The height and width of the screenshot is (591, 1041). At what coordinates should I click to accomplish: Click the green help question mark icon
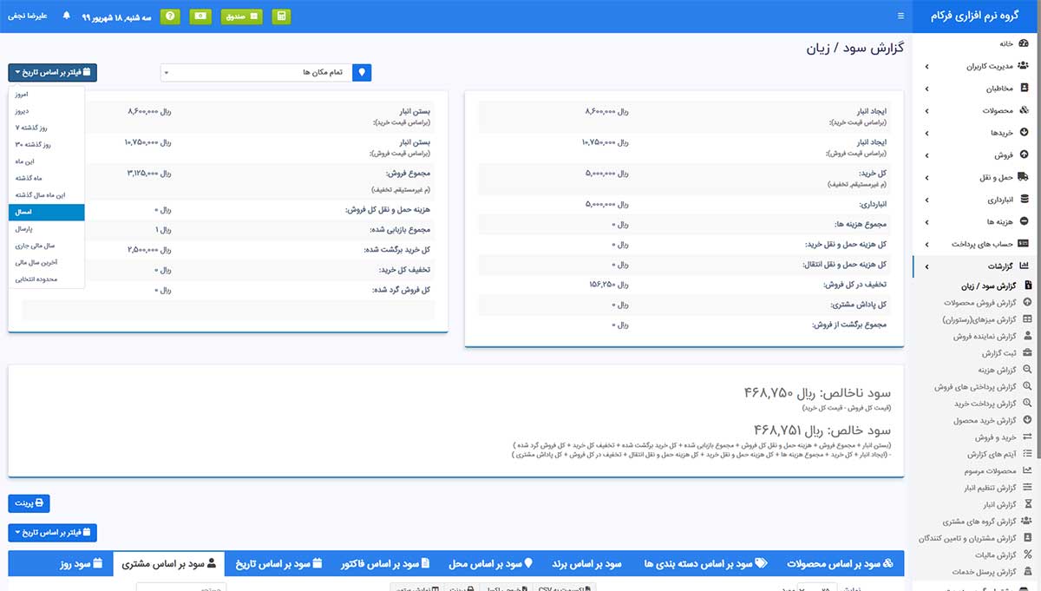[x=170, y=16]
